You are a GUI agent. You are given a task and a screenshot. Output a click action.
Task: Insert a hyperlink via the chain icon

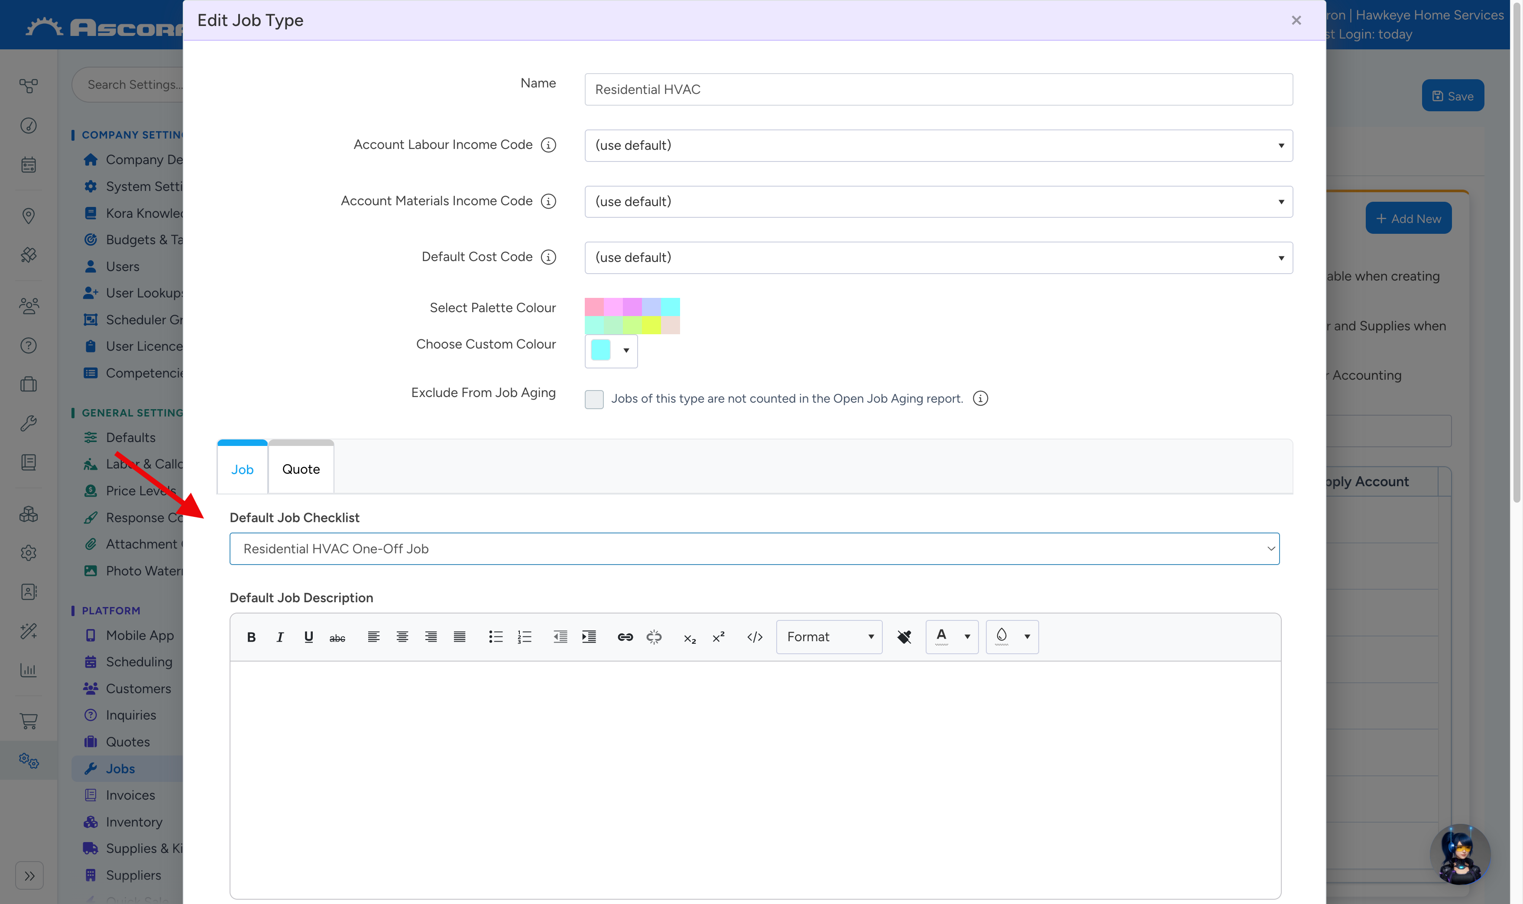625,637
